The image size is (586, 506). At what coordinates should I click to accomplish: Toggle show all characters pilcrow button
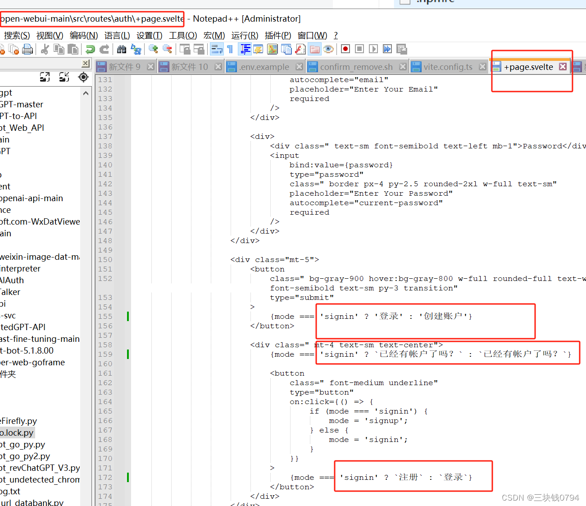230,49
